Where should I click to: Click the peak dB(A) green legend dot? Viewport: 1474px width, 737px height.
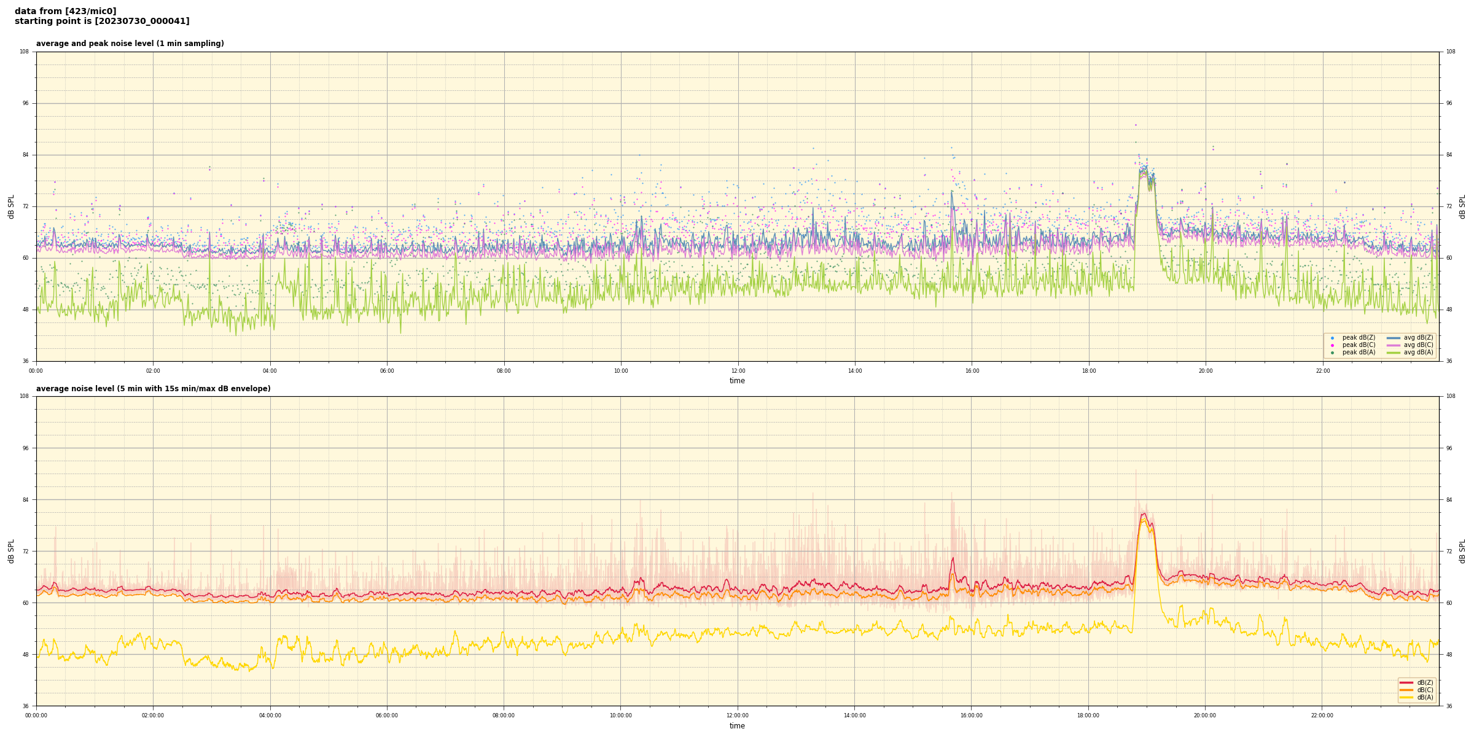pos(1332,353)
